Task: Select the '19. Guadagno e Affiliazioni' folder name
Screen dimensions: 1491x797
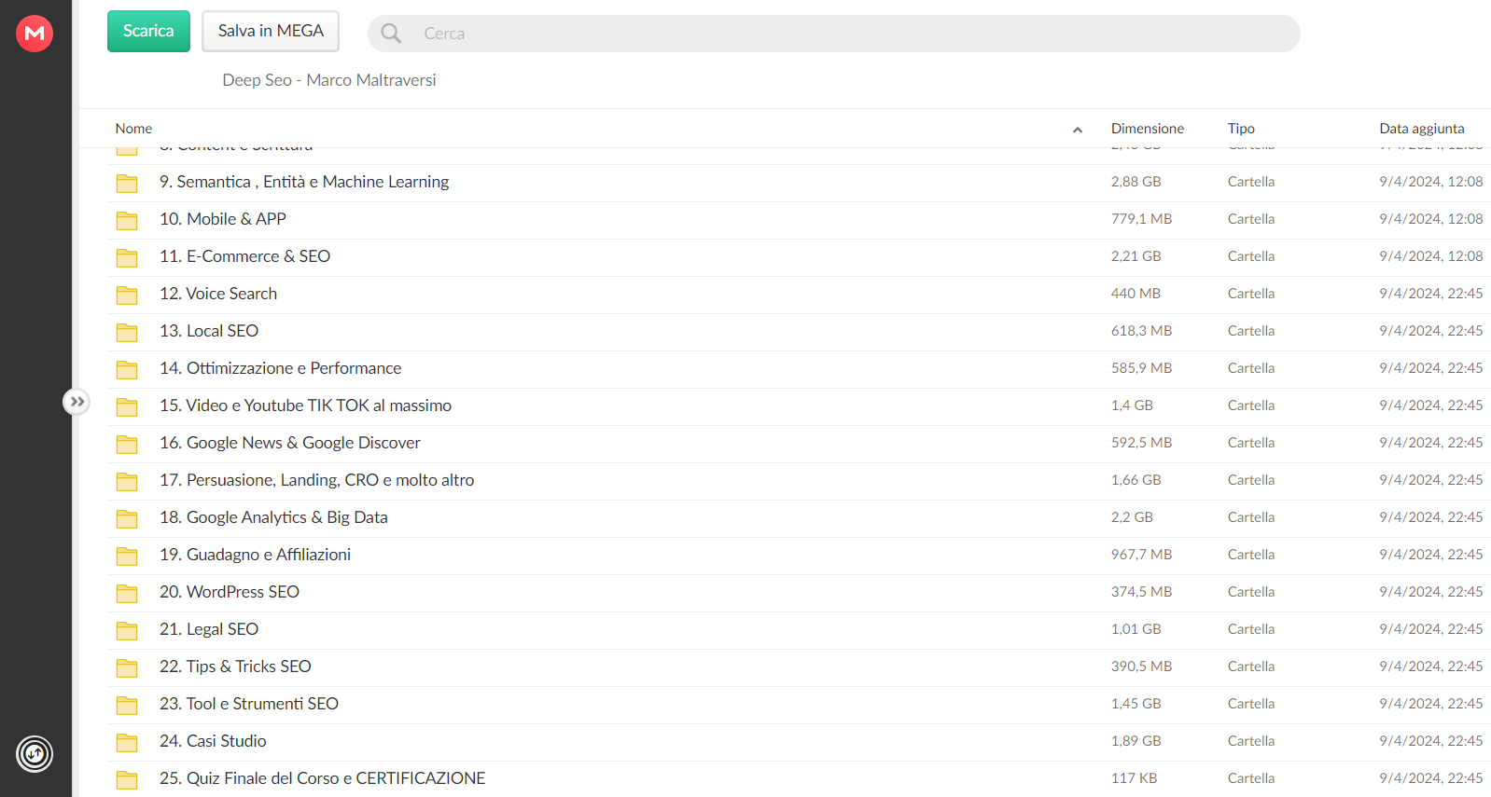Action: coord(255,555)
